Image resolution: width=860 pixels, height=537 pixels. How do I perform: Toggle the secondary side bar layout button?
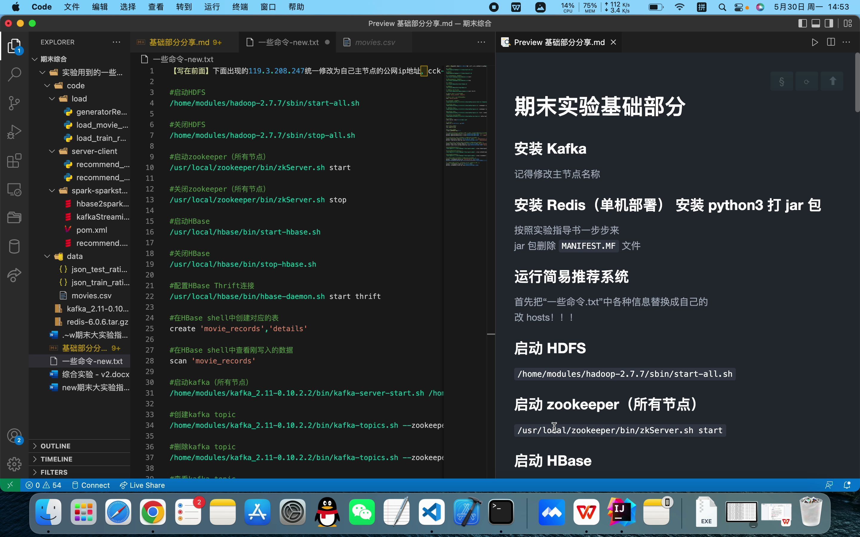pos(829,24)
